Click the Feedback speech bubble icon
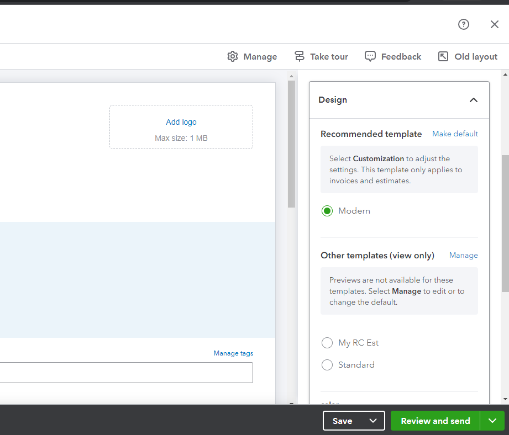 pos(370,56)
